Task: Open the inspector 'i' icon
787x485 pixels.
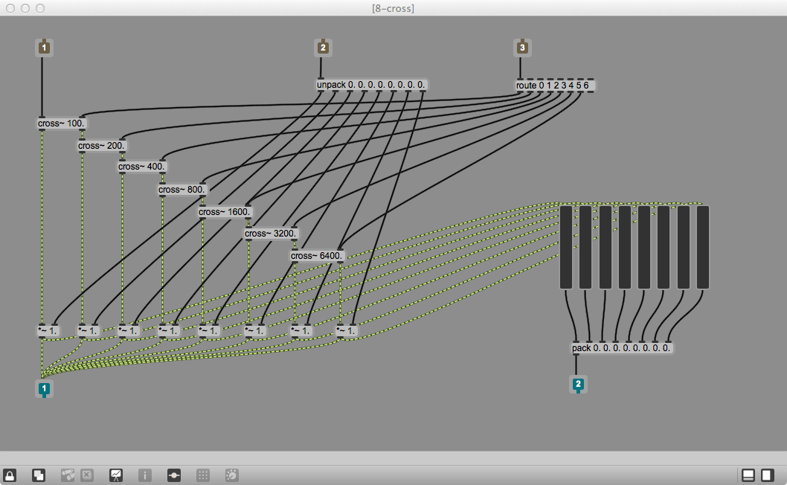Action: tap(144, 475)
